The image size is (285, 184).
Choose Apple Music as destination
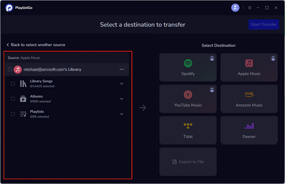coord(249,67)
